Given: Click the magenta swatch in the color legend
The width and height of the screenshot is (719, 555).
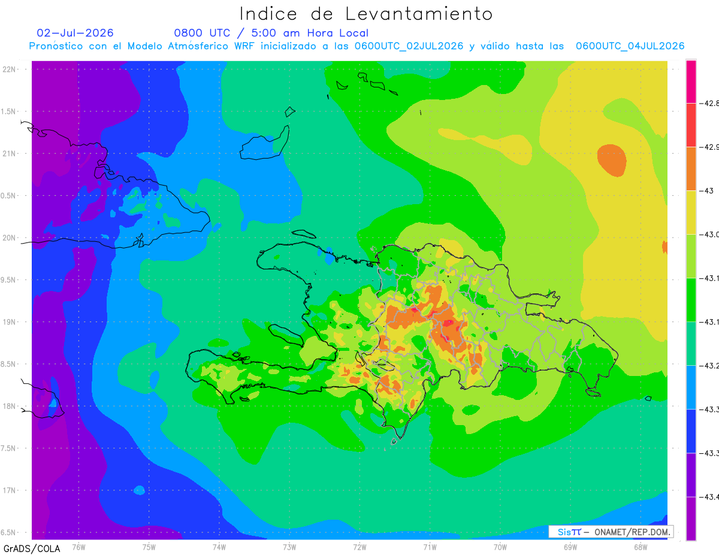Looking at the screenshot, I should click(x=691, y=81).
